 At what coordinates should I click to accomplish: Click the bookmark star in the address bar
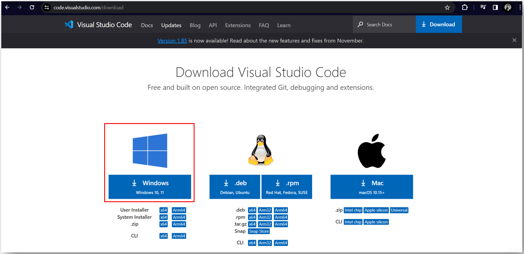point(447,7)
